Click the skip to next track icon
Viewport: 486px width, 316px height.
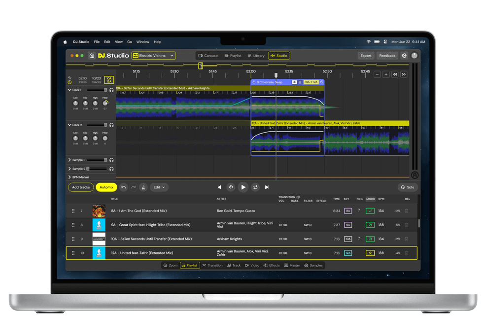pyautogui.click(x=267, y=187)
